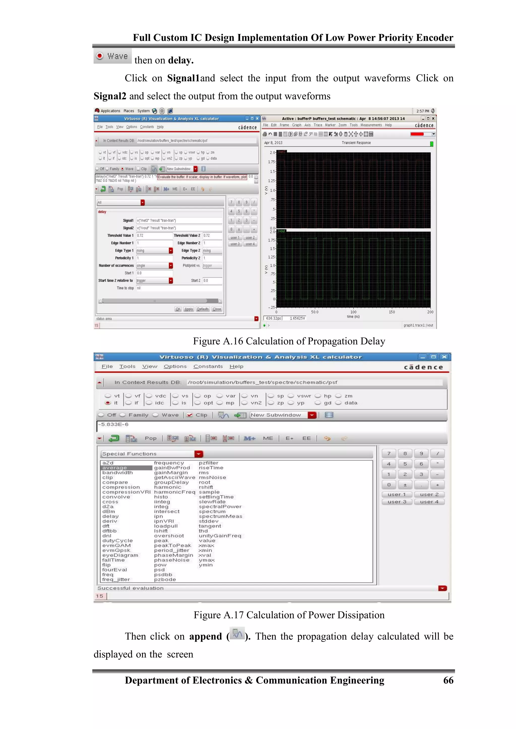
Task: Click M+ icon in the delay calculator window
Action: 166,189
